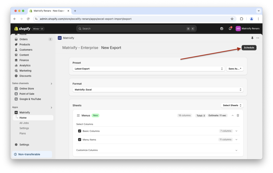This screenshot has height=173, width=273.
Task: Select Plans under the Matrixify app
Action: coord(23,133)
